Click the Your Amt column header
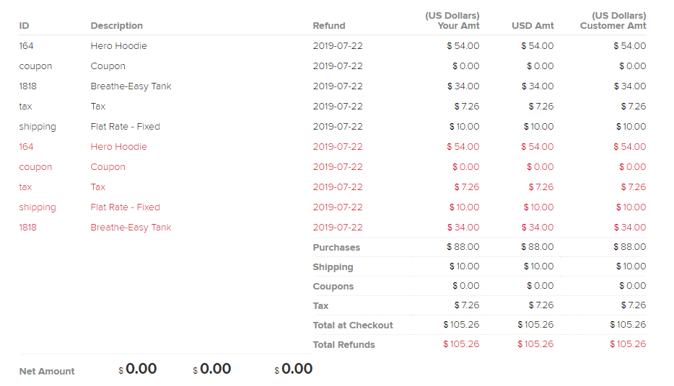Screen dimensions: 674x386 [x=452, y=21]
